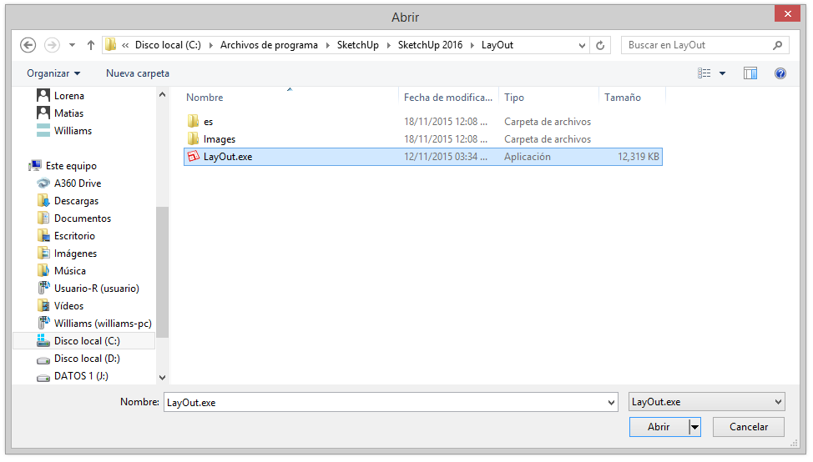Click the 12,319 KB size cell

(639, 157)
